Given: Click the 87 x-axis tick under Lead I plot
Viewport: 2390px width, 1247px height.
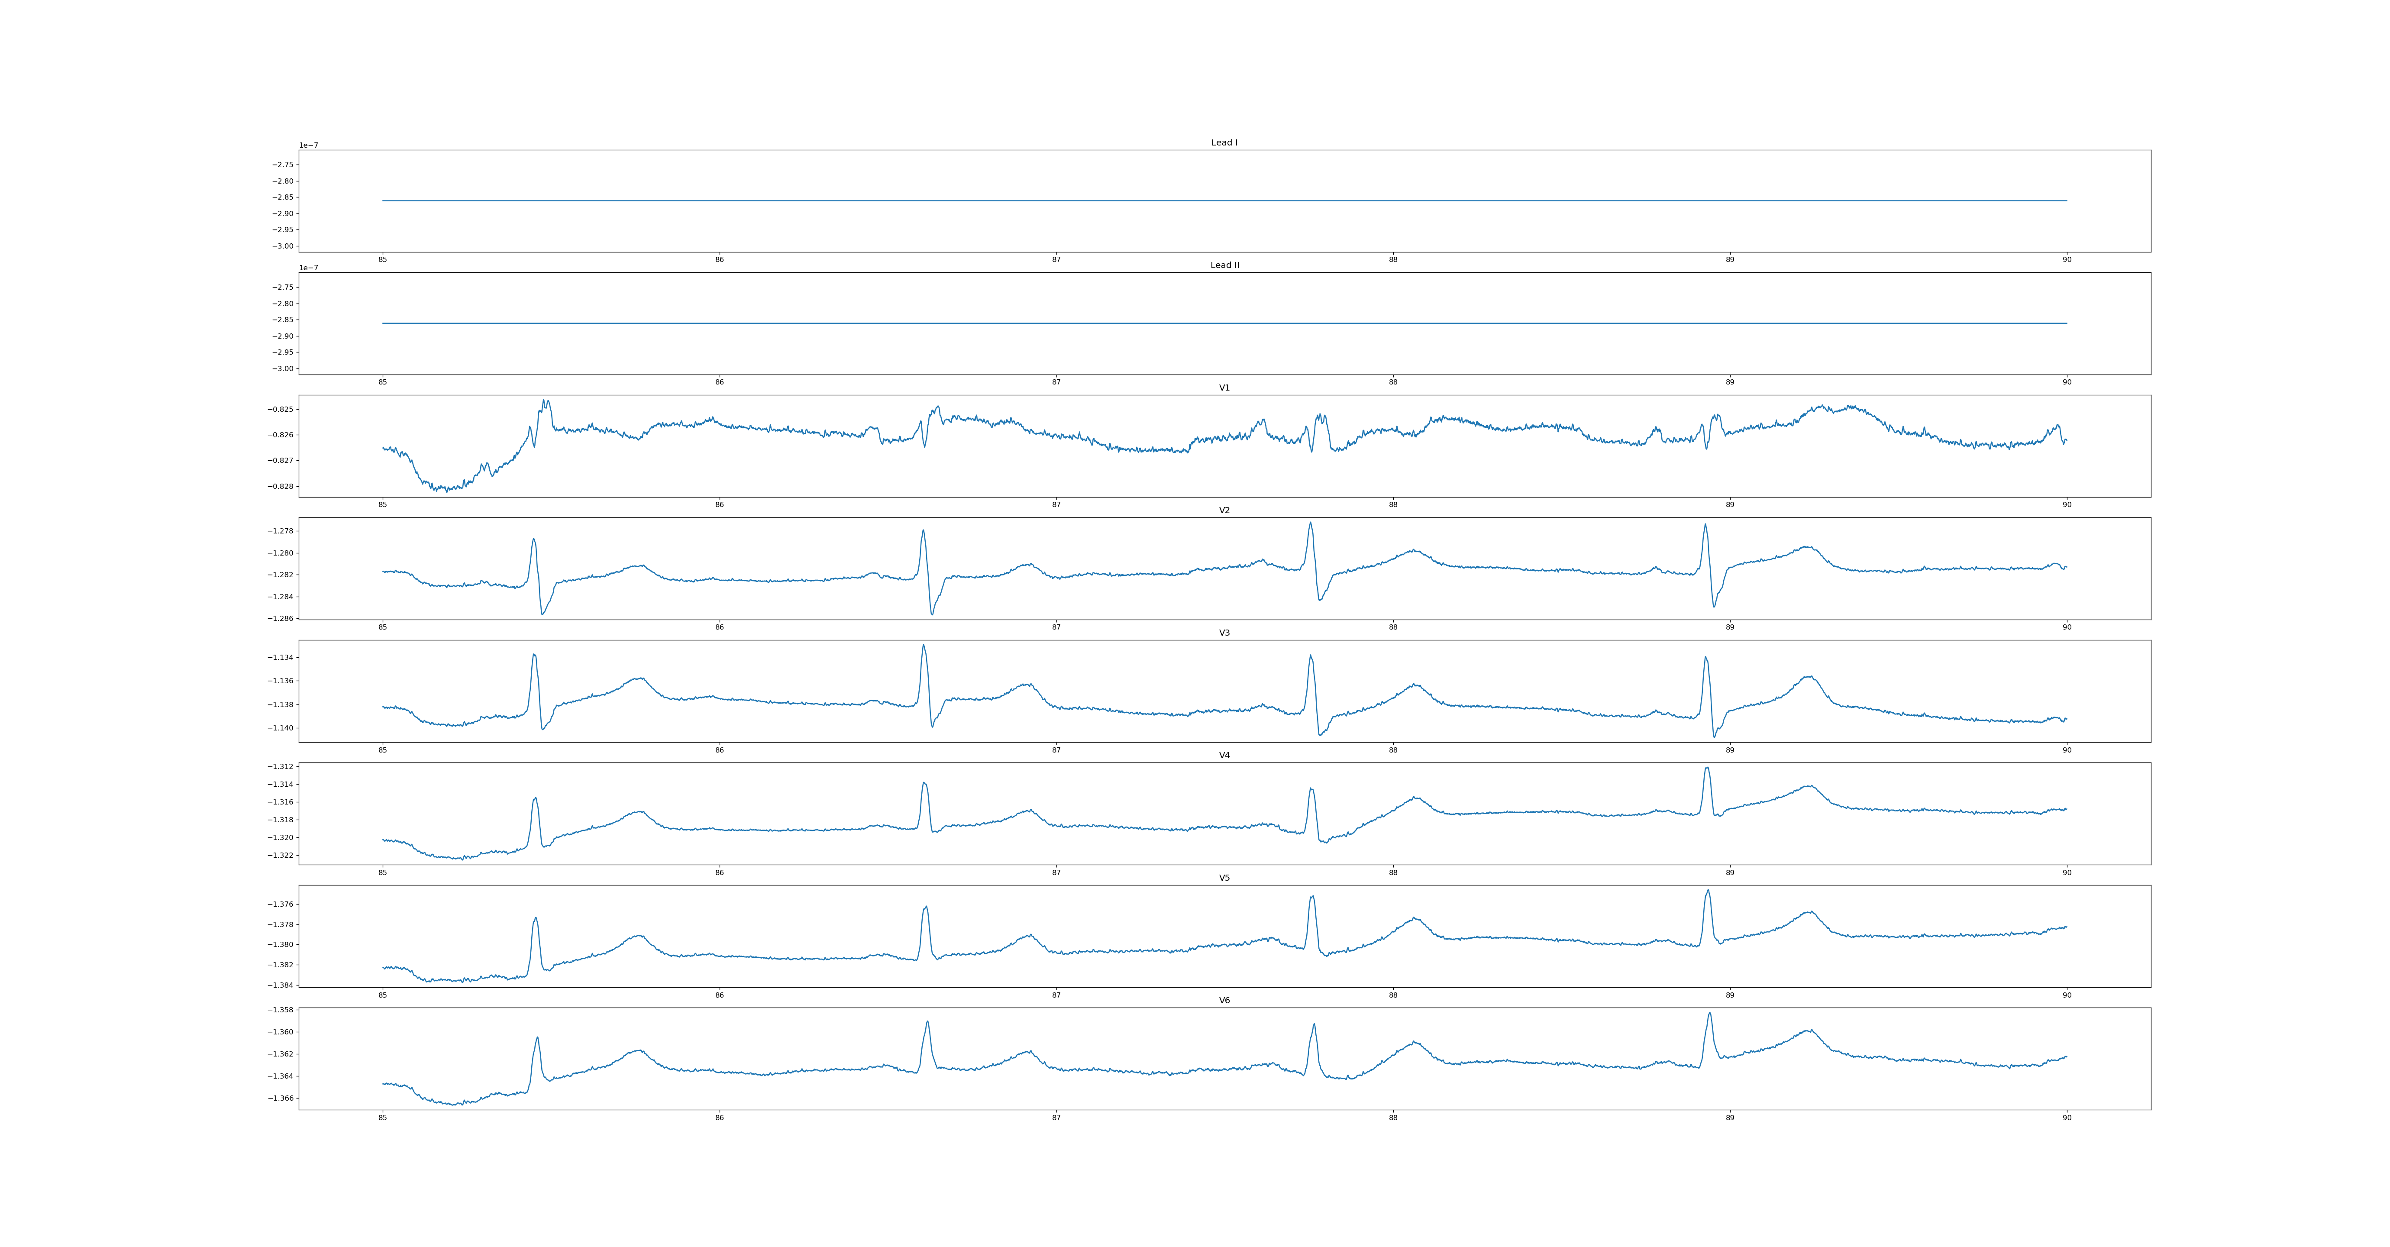Looking at the screenshot, I should click(1056, 260).
